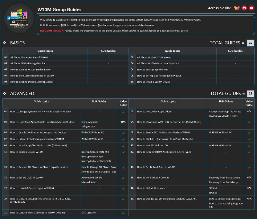The width and height of the screenshot is (257, 219).
Task: Click 'Interop Unlock NON-X50' sub-guide
Action: (95, 152)
